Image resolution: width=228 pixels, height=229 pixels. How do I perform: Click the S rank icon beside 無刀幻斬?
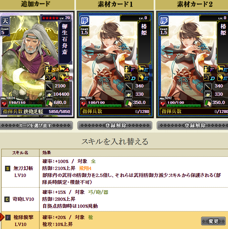point(7,169)
